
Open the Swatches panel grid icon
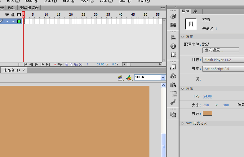173,25
